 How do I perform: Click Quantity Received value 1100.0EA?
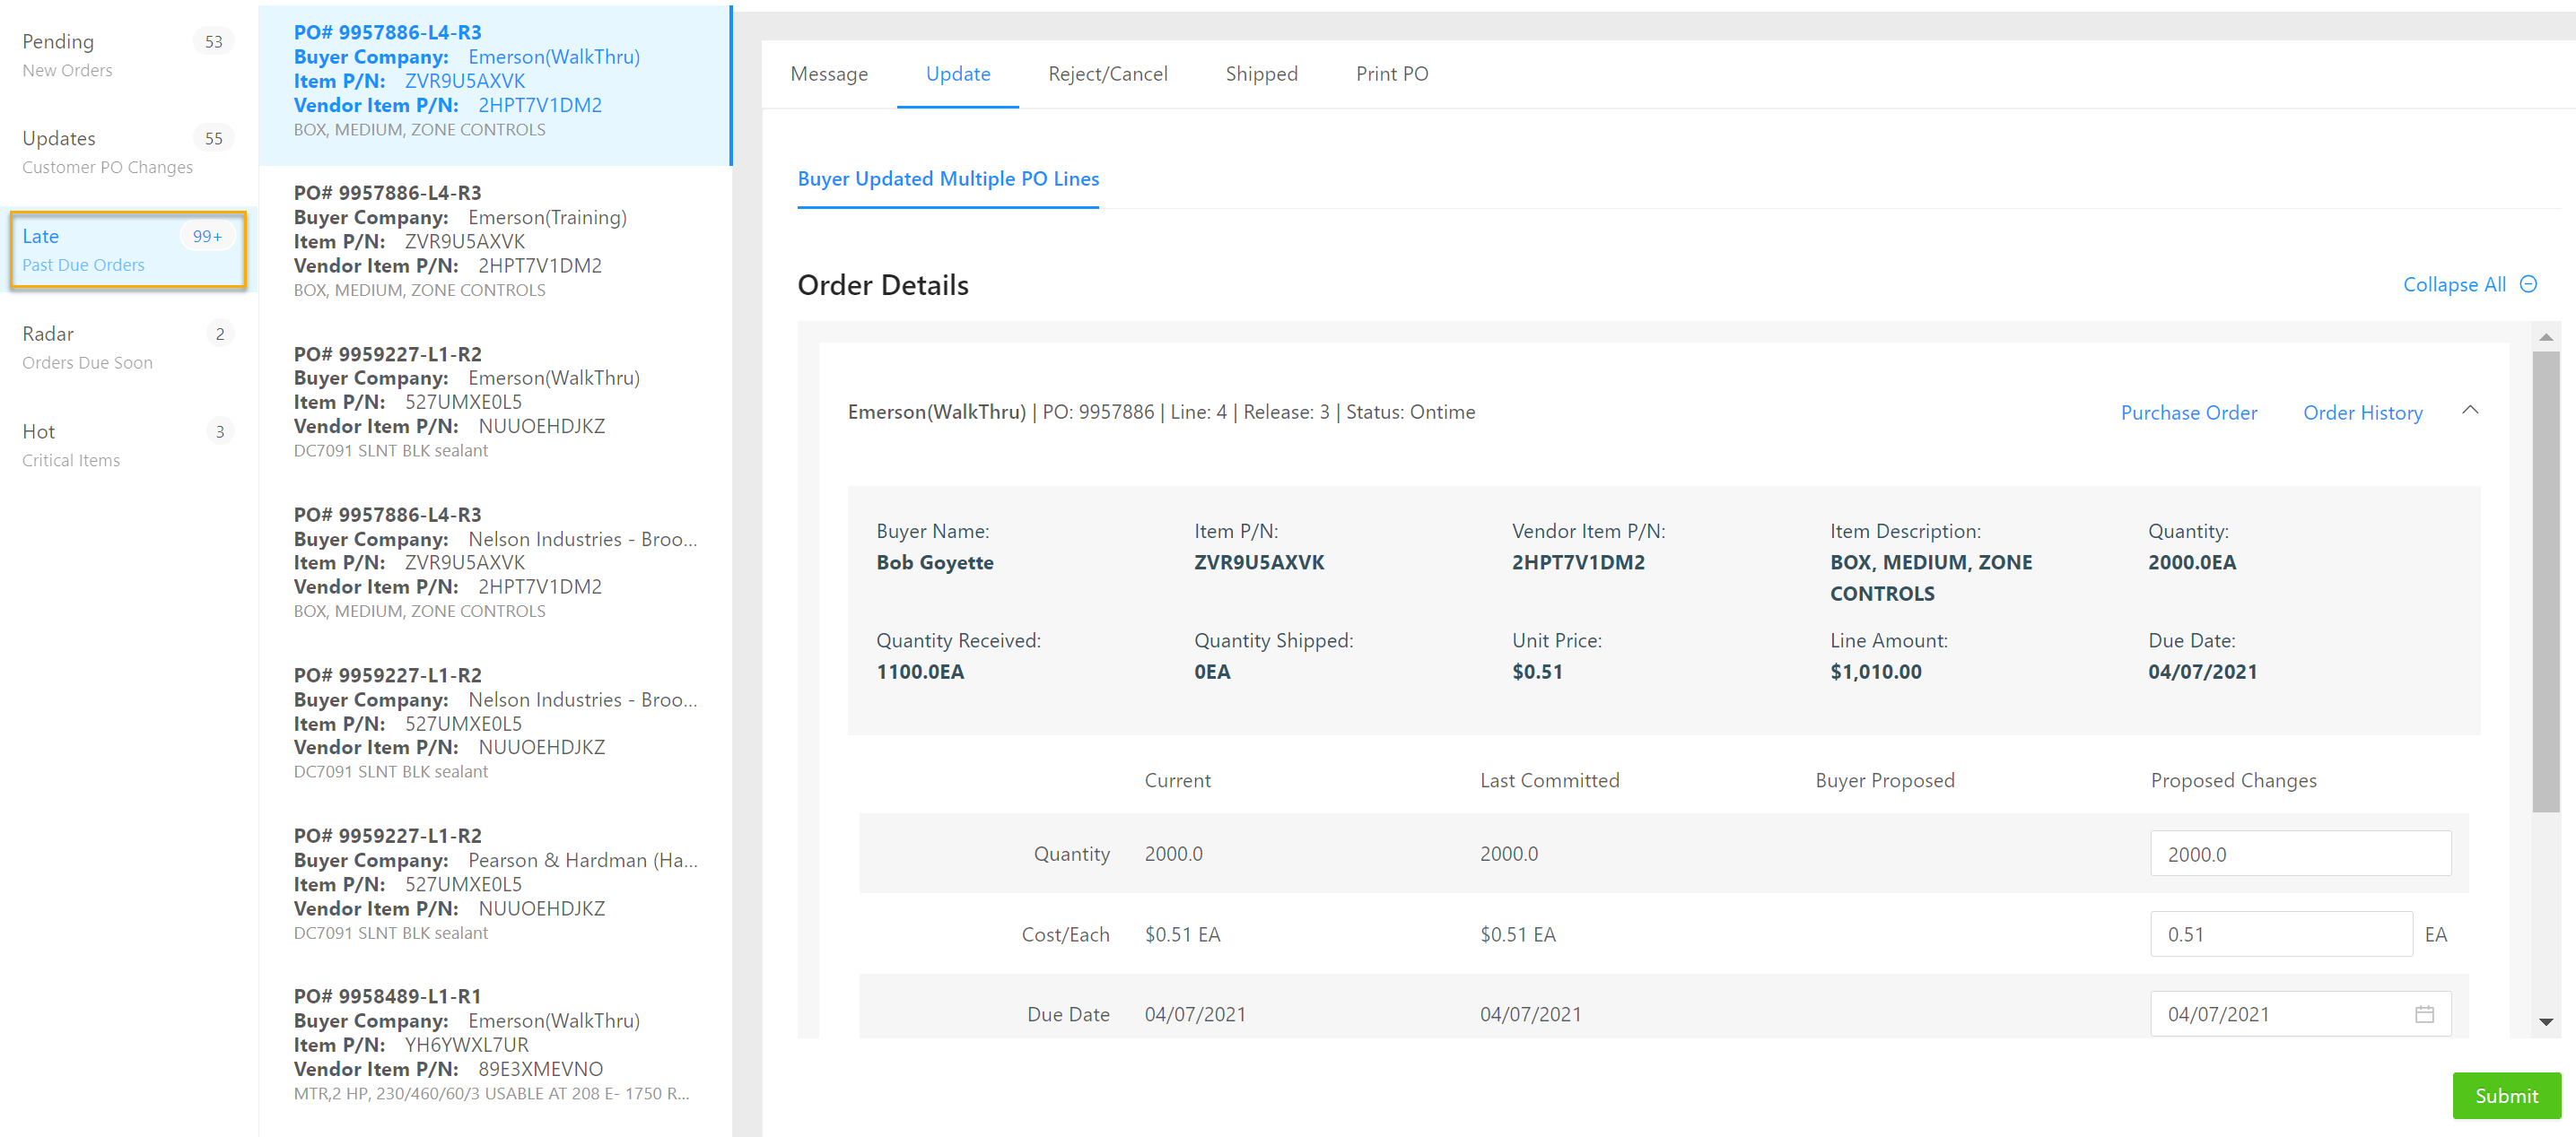920,673
